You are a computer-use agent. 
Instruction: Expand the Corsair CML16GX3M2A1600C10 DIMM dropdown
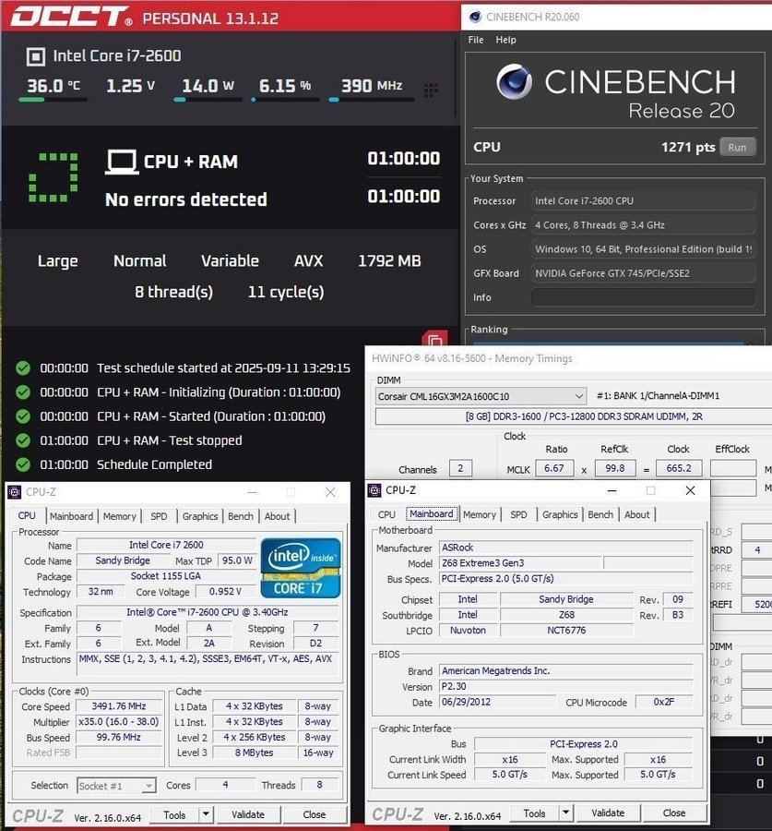(578, 396)
